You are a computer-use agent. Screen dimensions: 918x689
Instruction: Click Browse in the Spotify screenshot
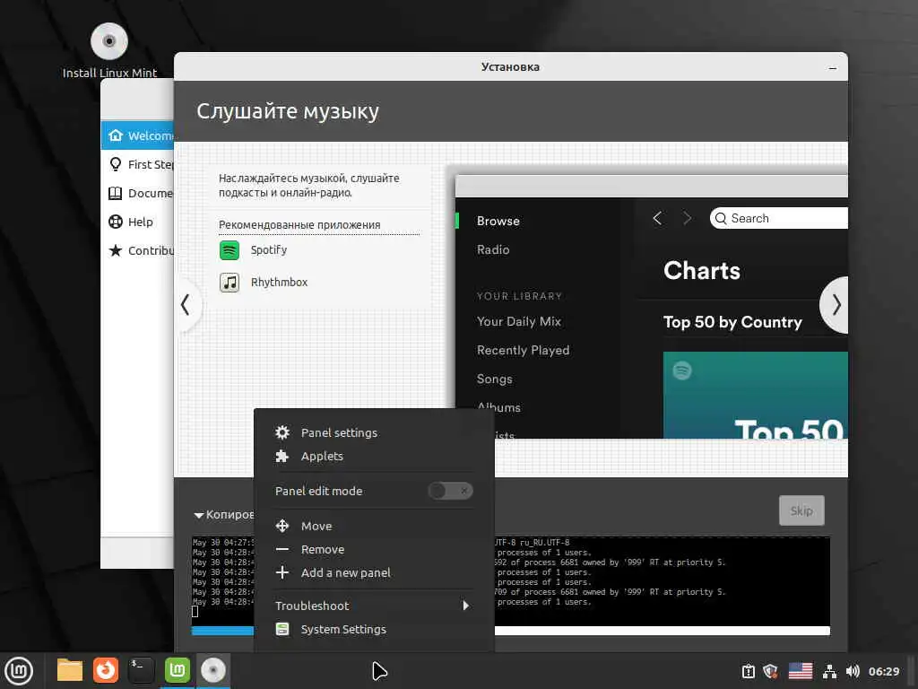(x=498, y=221)
